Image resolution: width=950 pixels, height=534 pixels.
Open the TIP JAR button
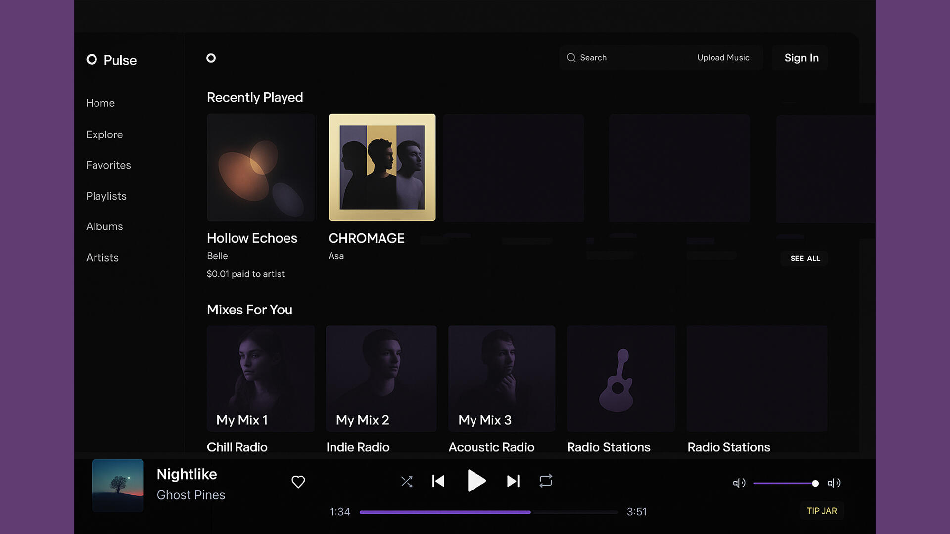[821, 511]
